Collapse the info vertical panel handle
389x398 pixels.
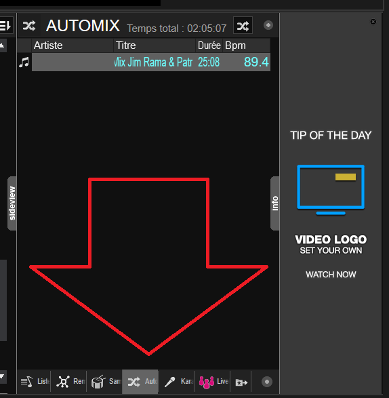pos(275,203)
